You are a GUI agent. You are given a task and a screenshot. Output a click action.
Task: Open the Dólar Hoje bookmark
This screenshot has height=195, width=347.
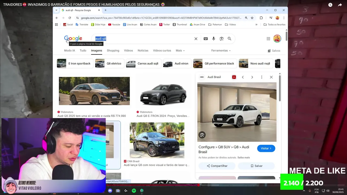(x=98, y=24)
